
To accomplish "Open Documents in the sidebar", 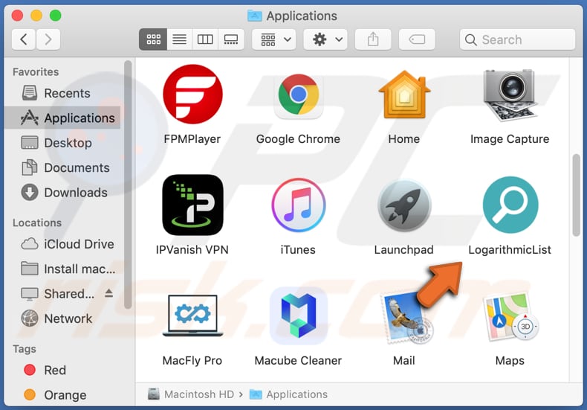I will tap(62, 167).
